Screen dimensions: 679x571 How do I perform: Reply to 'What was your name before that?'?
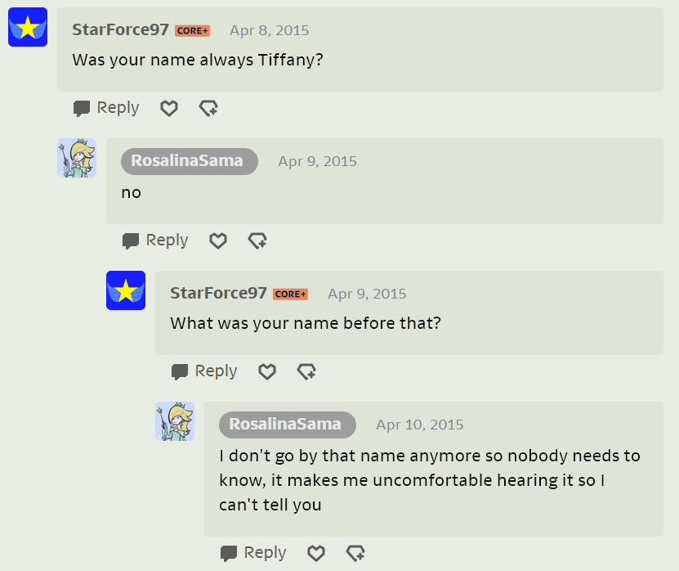pyautogui.click(x=204, y=371)
